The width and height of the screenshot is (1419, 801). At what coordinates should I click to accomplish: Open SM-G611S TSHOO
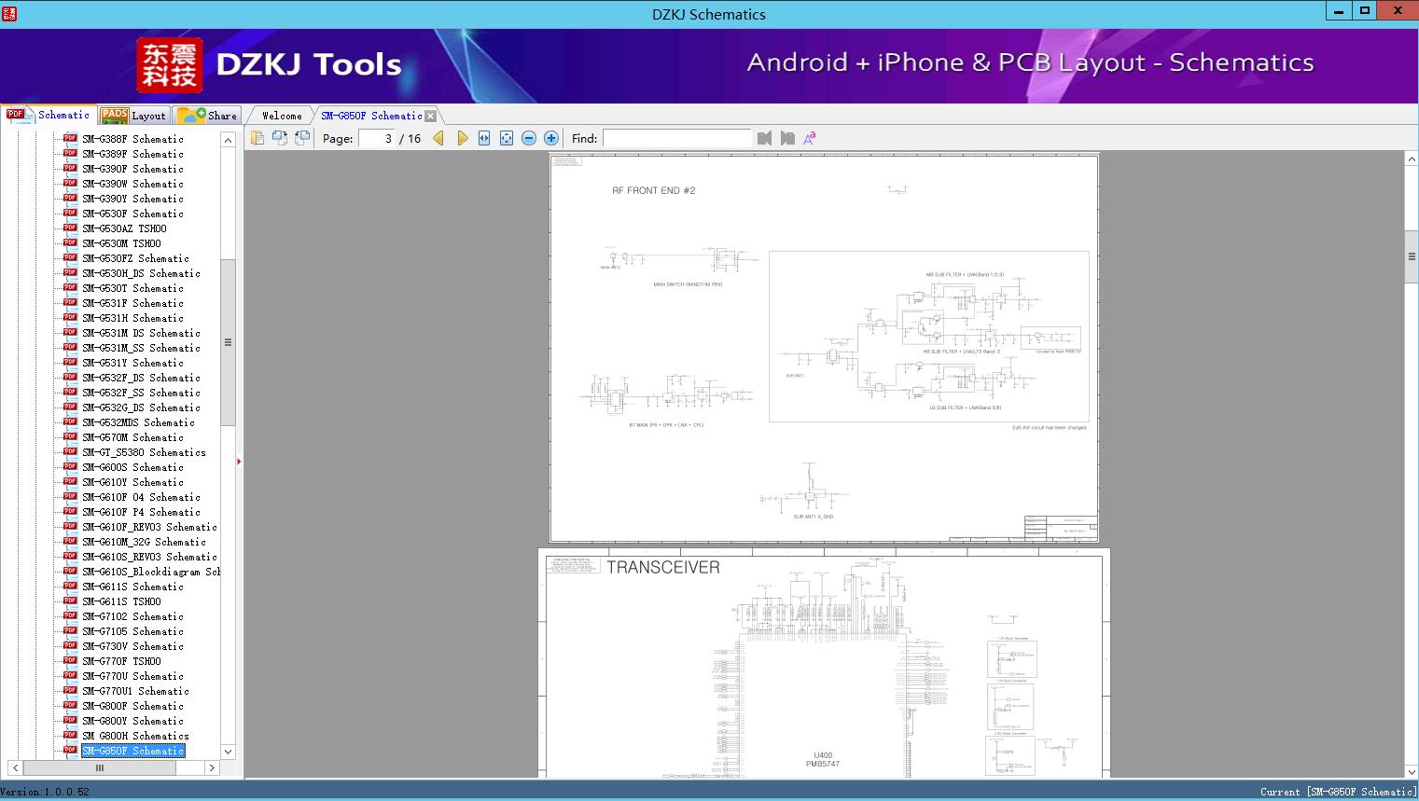pyautogui.click(x=121, y=601)
